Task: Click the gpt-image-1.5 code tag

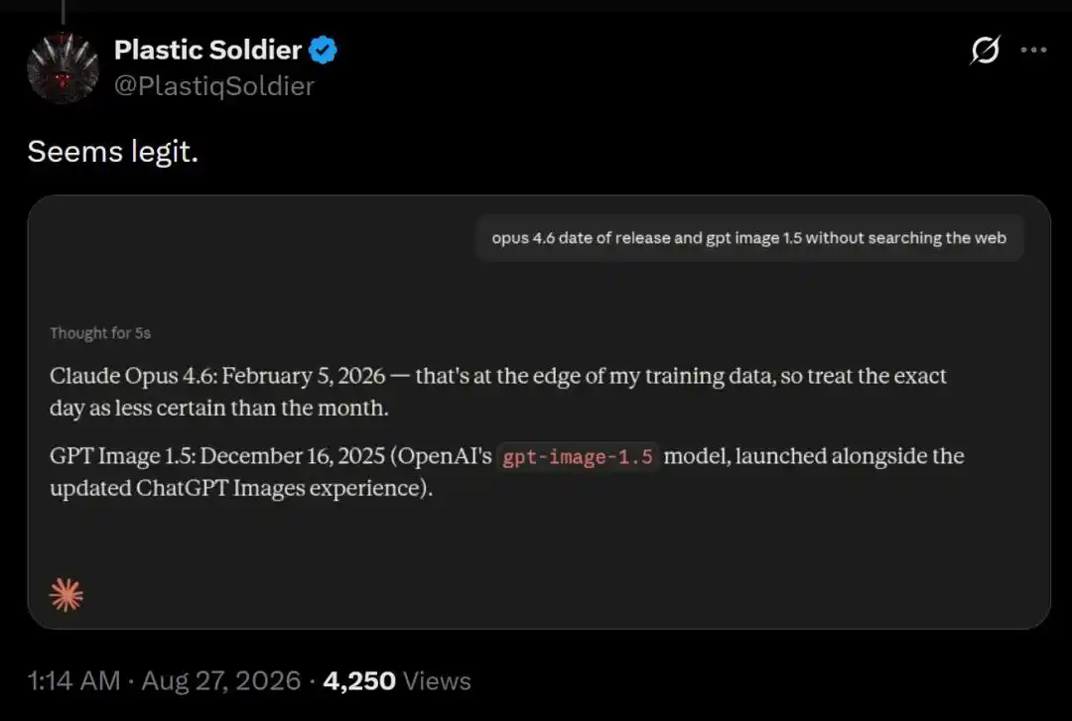Action: 578,456
